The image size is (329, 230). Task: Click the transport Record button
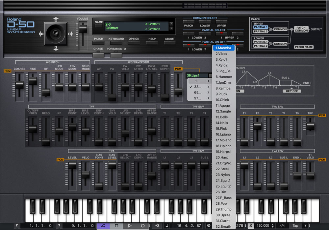[x=143, y=226]
